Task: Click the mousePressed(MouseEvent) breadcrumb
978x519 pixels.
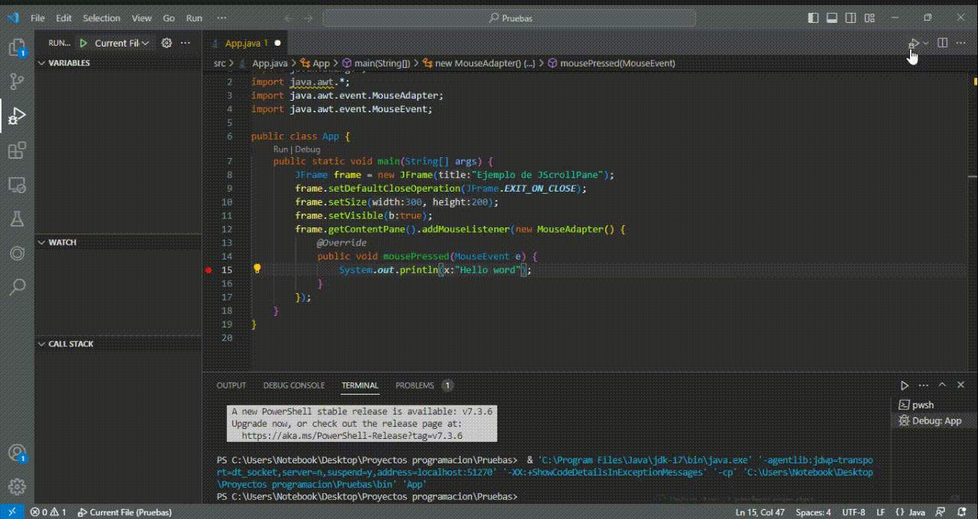Action: [617, 63]
